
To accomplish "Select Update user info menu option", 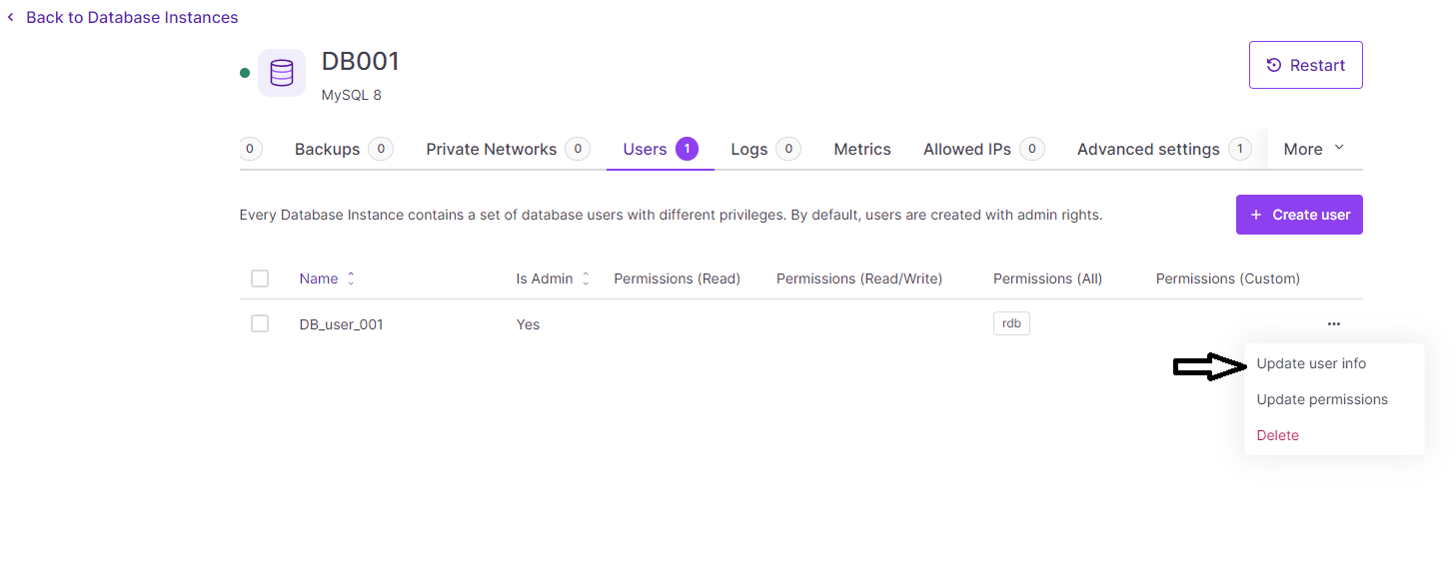I will tap(1311, 363).
